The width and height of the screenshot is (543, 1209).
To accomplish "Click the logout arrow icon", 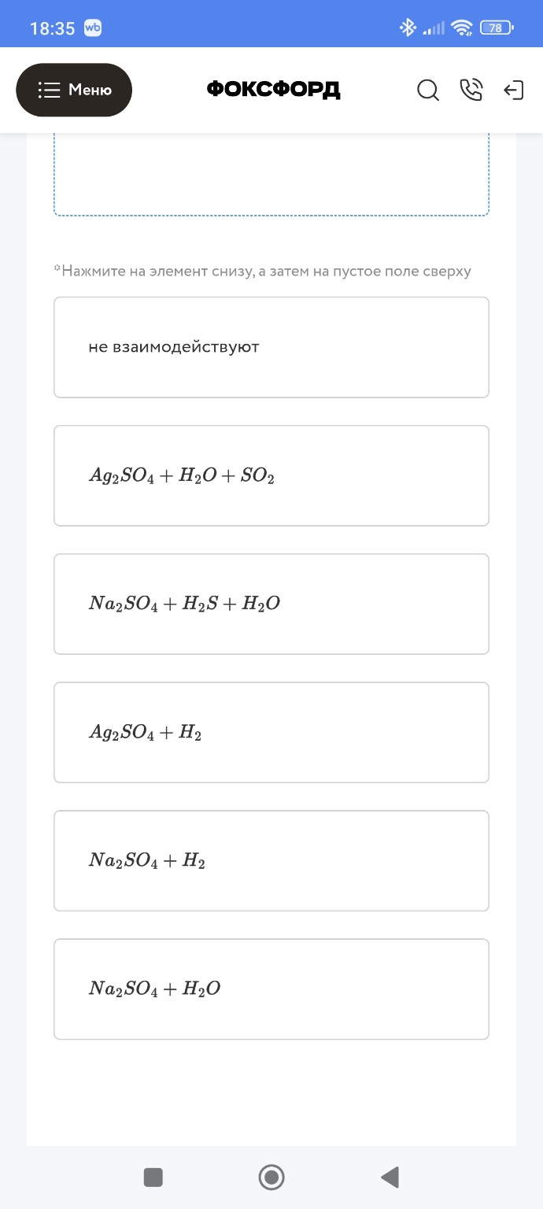I will [x=513, y=91].
